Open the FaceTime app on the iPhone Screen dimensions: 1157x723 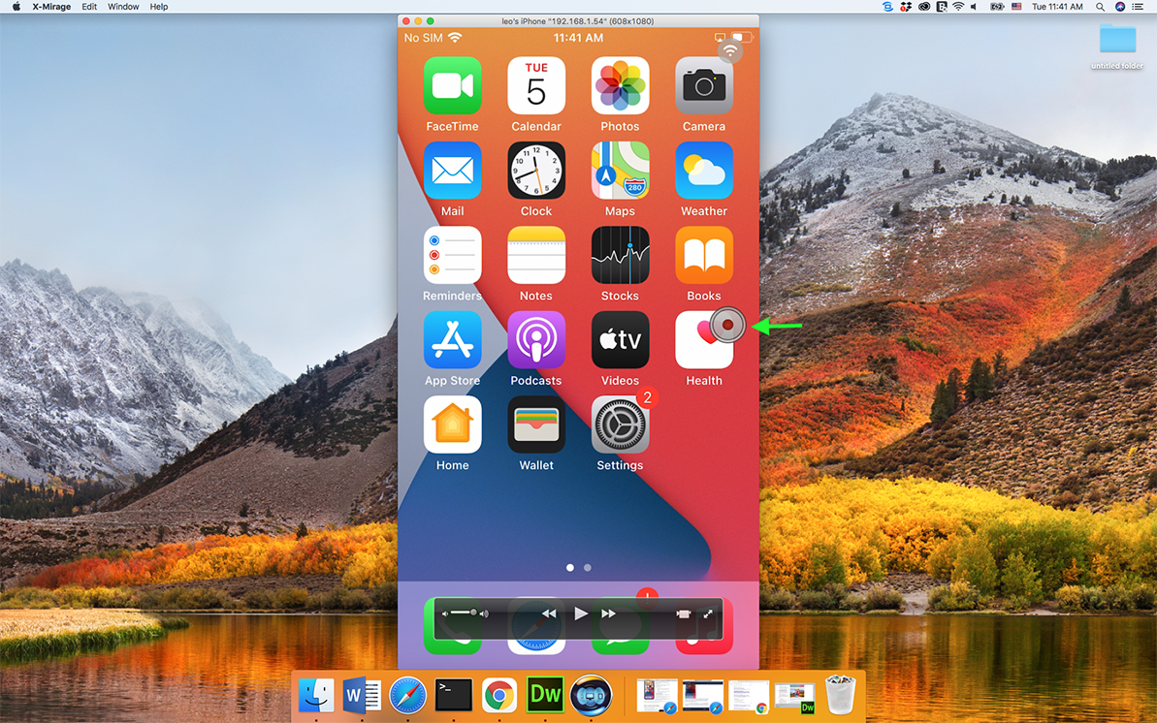click(452, 85)
